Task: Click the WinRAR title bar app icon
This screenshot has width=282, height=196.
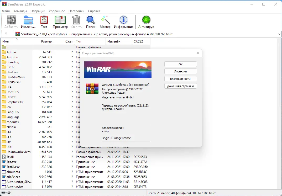Action: click(4, 4)
